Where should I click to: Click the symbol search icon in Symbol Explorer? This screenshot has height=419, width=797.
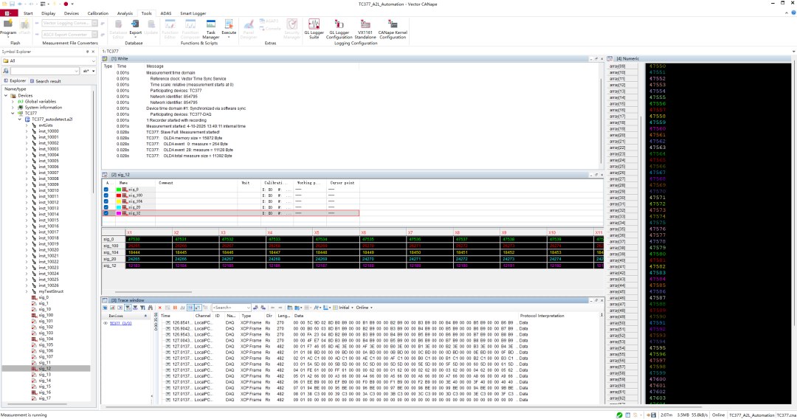point(6,71)
